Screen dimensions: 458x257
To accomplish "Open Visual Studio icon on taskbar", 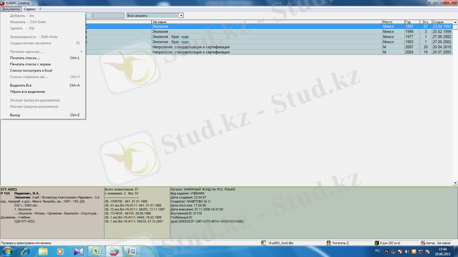I will pos(78,251).
